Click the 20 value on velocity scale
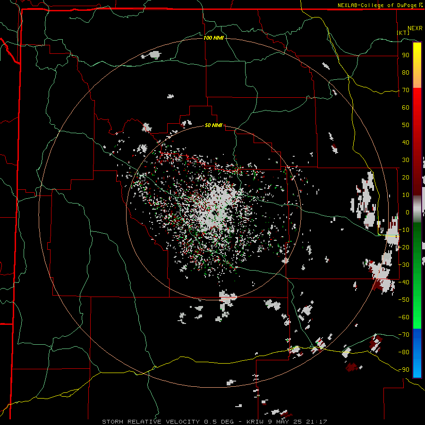The image size is (425, 425). 406,177
